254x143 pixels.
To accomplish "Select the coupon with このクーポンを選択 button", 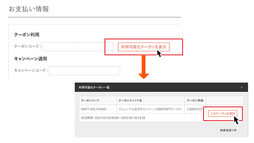I will (223, 113).
